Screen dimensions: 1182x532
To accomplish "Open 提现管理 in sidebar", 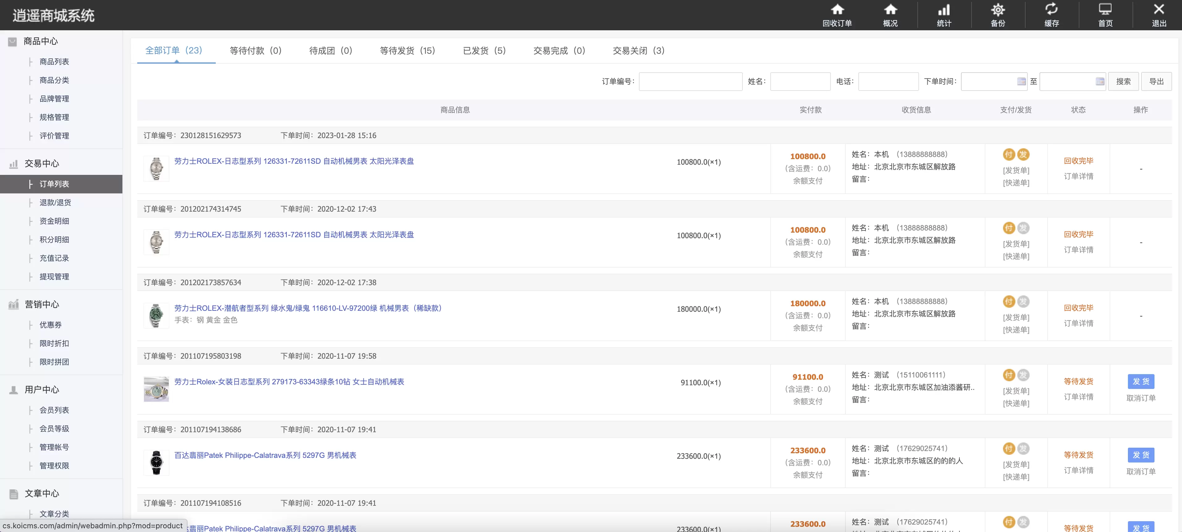I will click(x=54, y=277).
